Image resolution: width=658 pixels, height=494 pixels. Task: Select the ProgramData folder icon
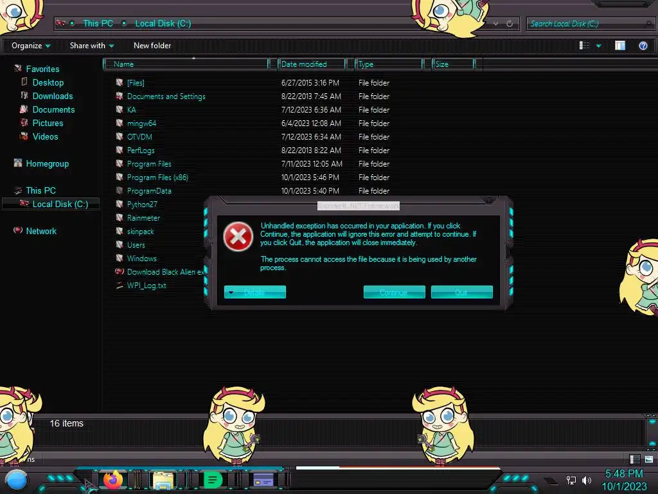point(120,190)
